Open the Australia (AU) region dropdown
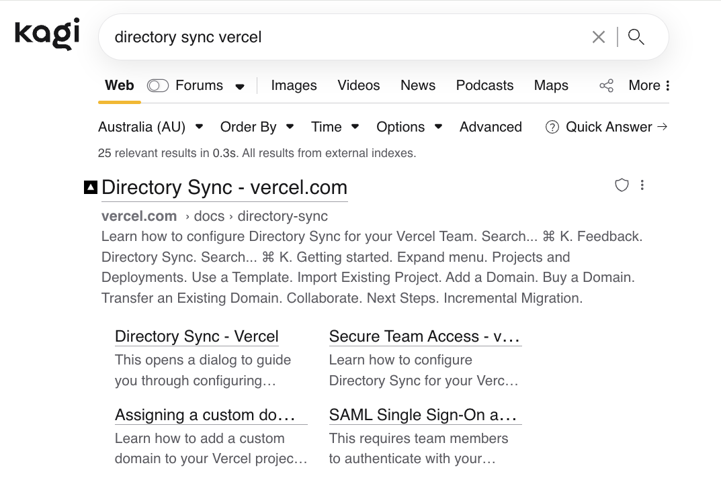Viewport: 721px width, 490px height. point(151,127)
